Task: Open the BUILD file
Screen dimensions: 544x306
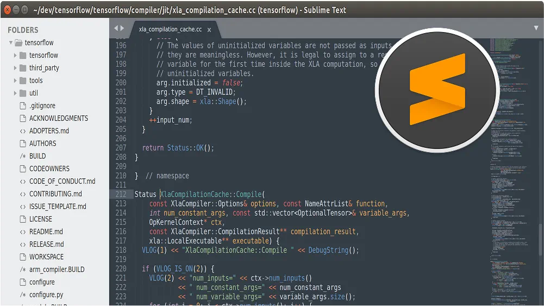Action: [x=37, y=156]
